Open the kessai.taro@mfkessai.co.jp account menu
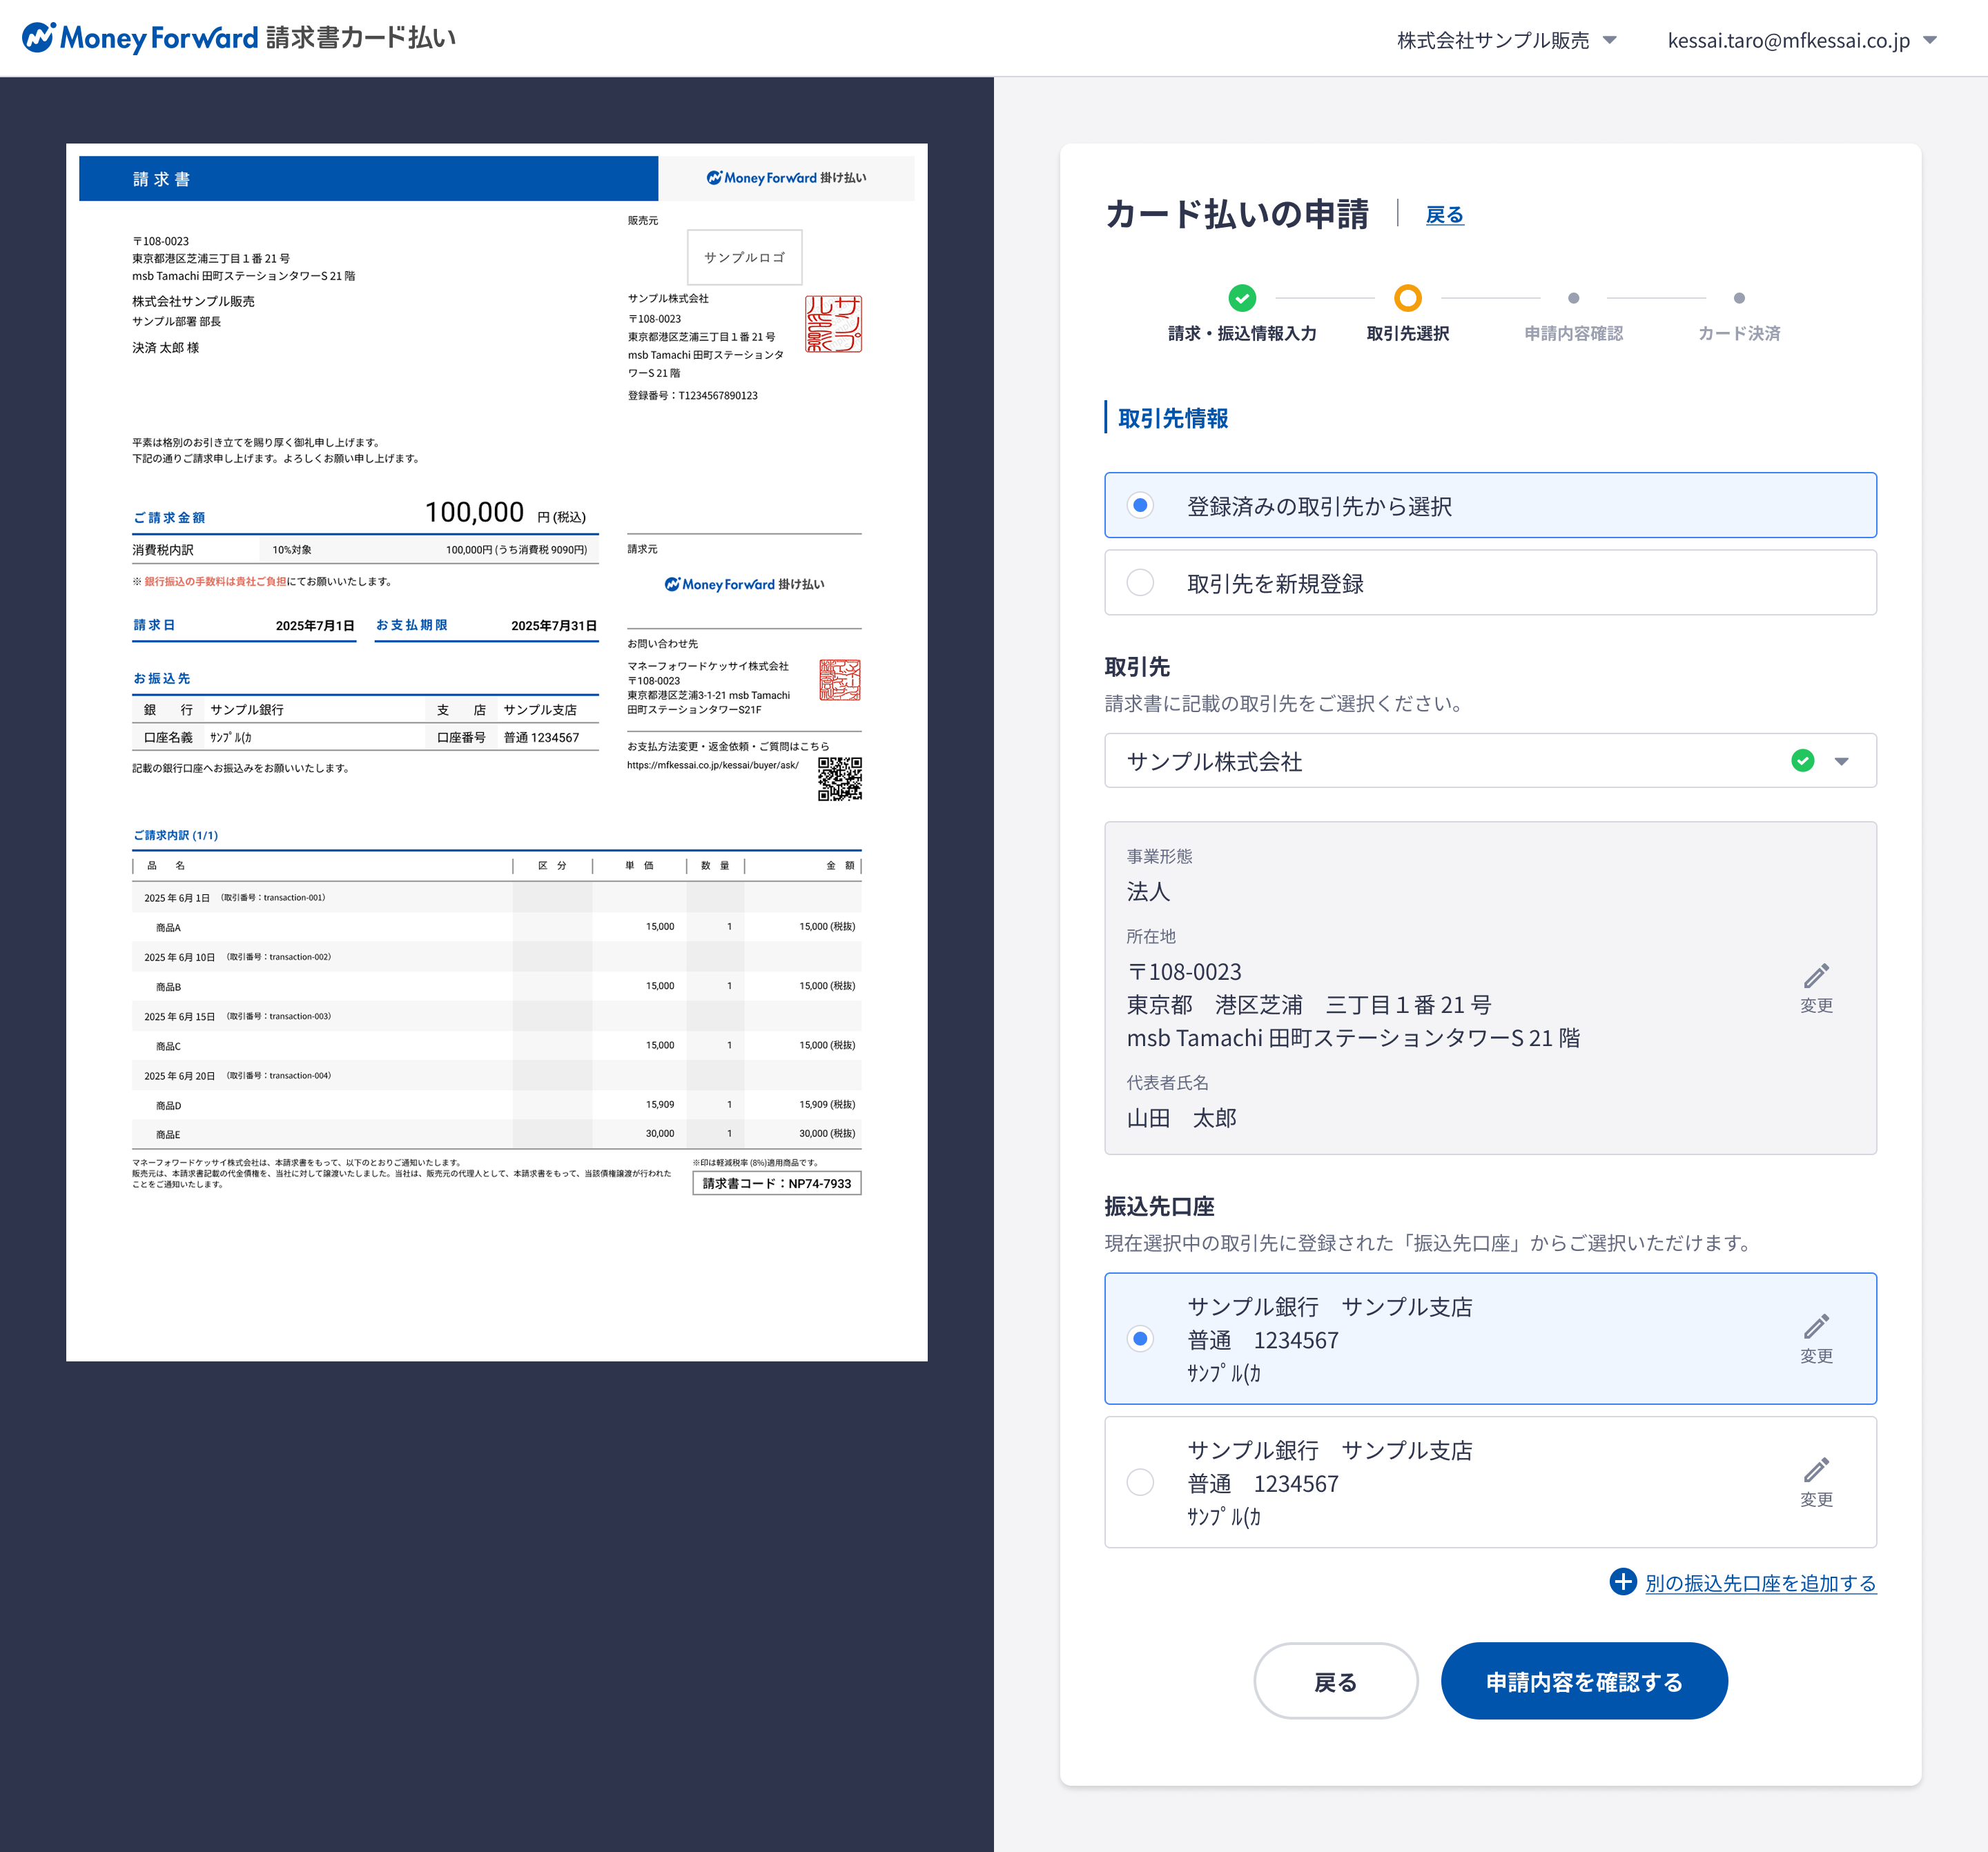Screen dimensions: 1988x1852 [1802, 40]
